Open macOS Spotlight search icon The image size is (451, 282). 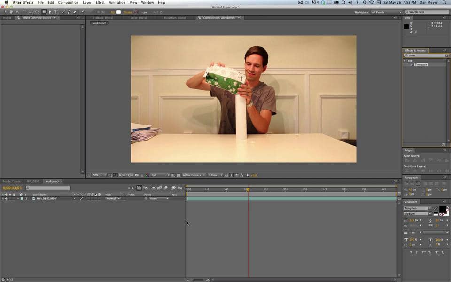(x=444, y=2)
